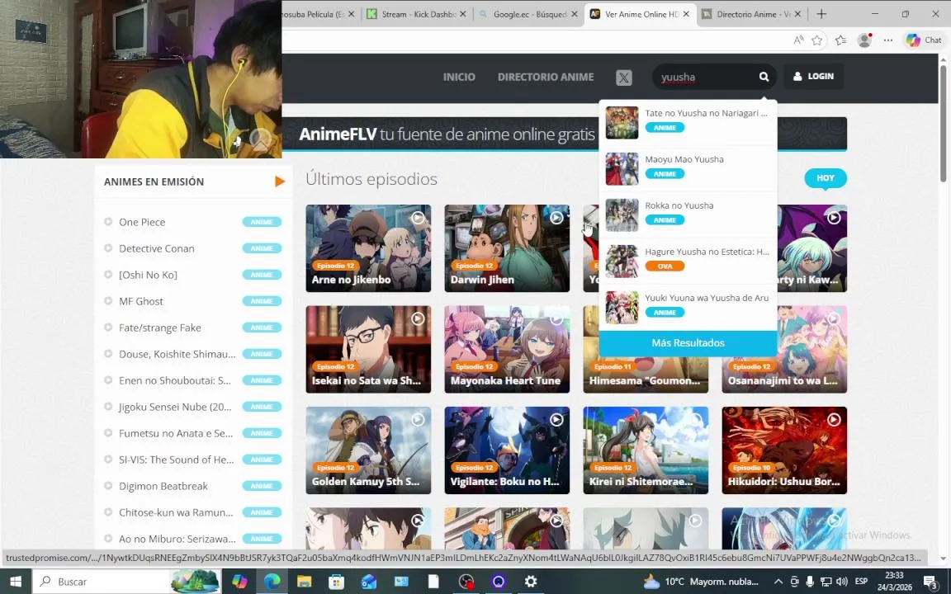The width and height of the screenshot is (951, 594).
Task: Open the notification center icon
Action: click(931, 582)
